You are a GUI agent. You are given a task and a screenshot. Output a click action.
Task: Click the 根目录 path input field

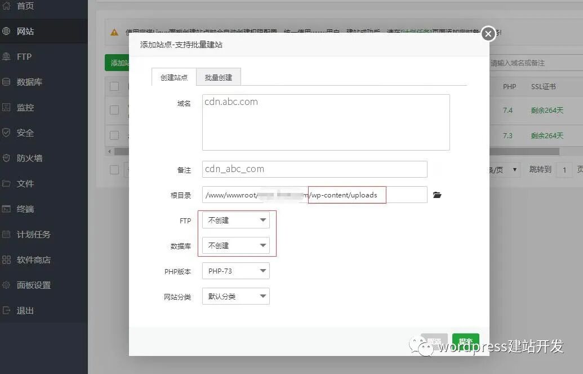pos(314,195)
